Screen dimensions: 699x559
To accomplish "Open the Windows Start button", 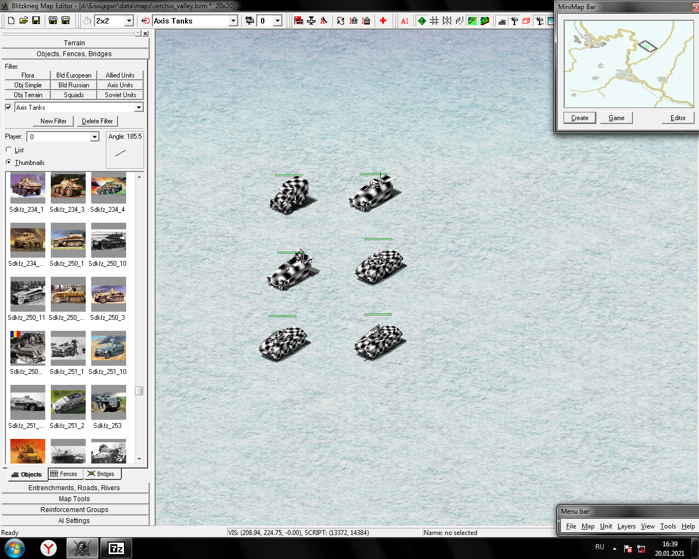I will coord(15,548).
